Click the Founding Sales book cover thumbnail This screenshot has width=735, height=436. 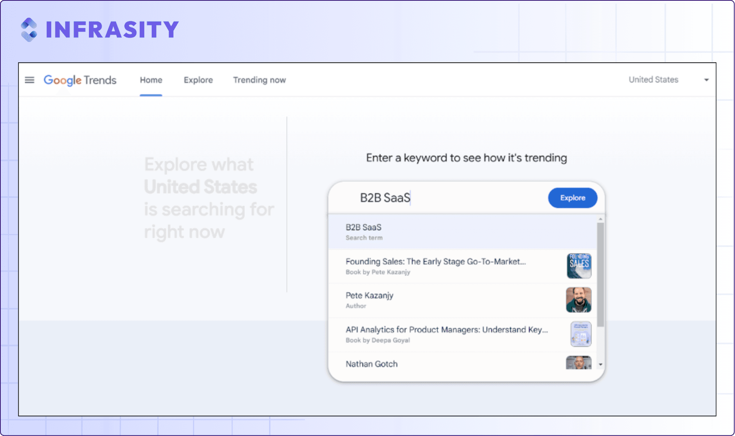point(579,266)
